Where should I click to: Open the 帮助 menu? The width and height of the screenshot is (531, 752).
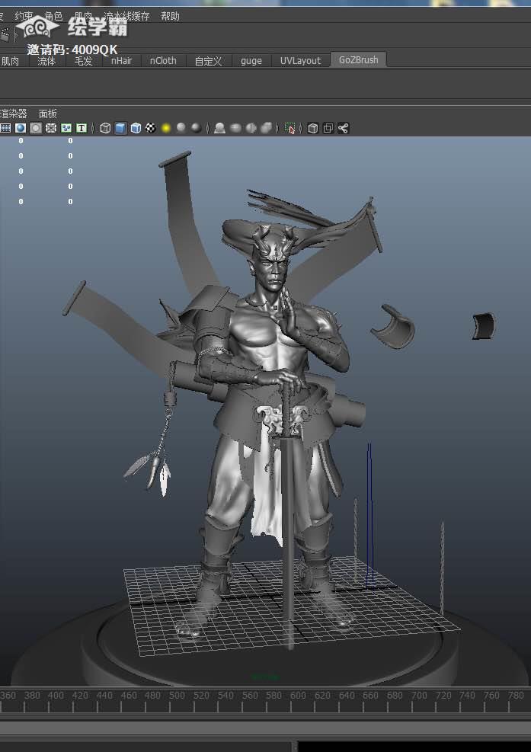coord(171,16)
